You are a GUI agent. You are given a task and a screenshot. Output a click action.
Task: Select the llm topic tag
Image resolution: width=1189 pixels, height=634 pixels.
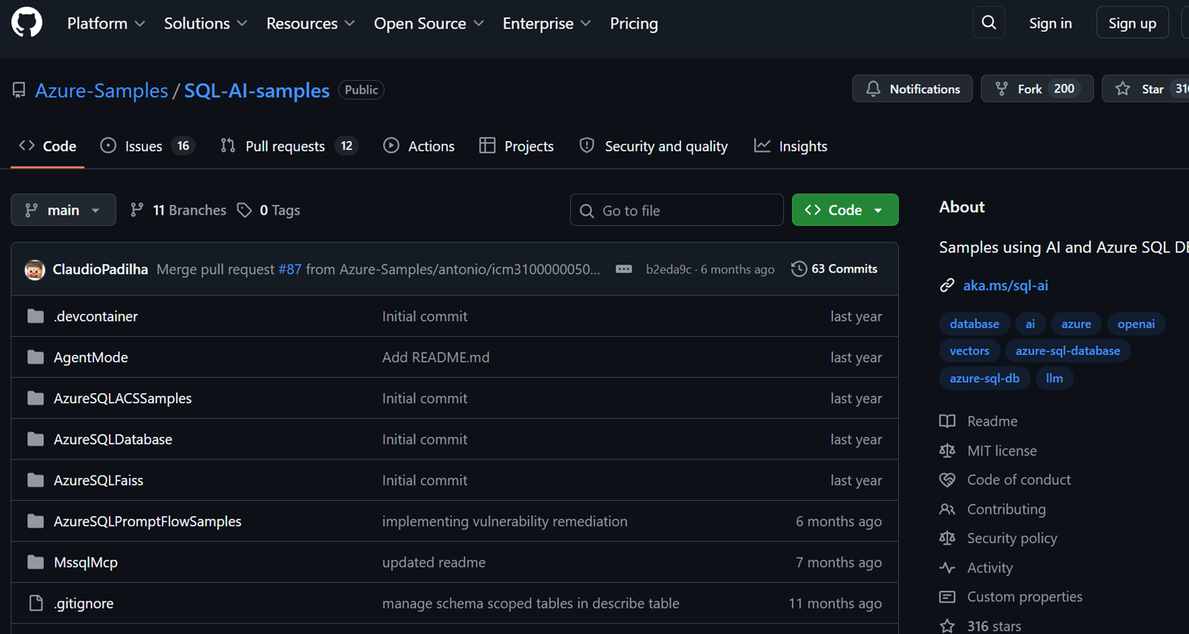pos(1054,378)
